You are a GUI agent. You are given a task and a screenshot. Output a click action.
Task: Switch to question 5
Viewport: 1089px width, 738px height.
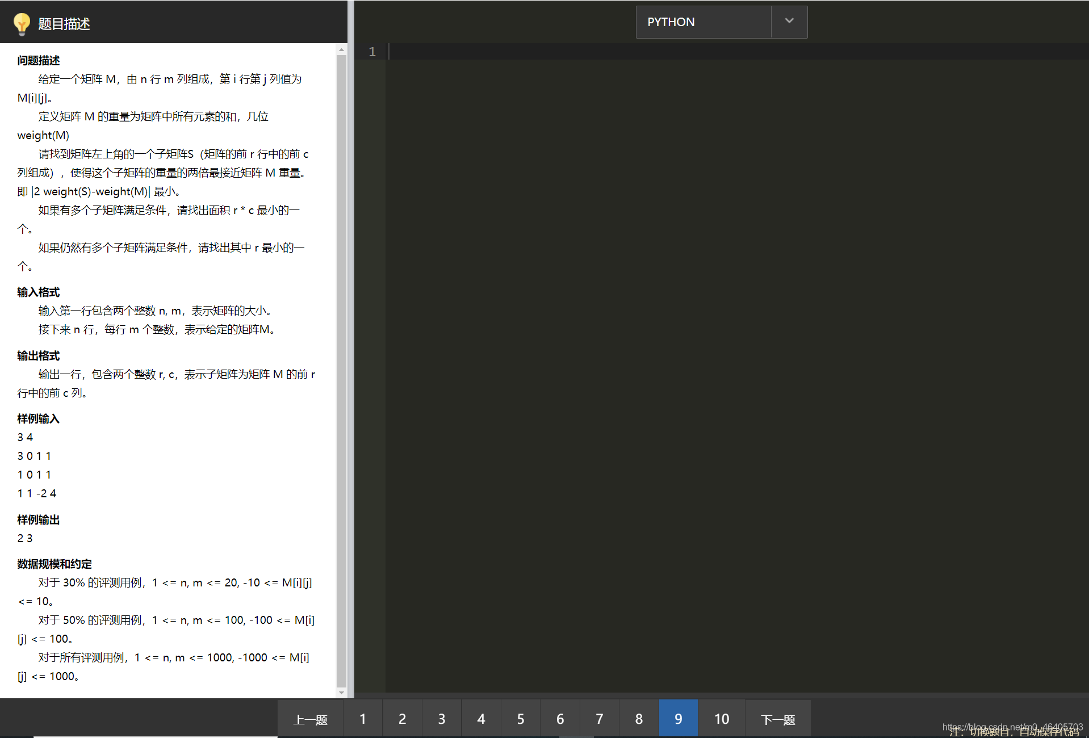tap(521, 719)
